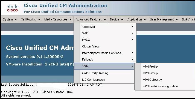Expand the Application menu arrow
This screenshot has width=195, height=99.
pyautogui.click(x=145, y=20)
